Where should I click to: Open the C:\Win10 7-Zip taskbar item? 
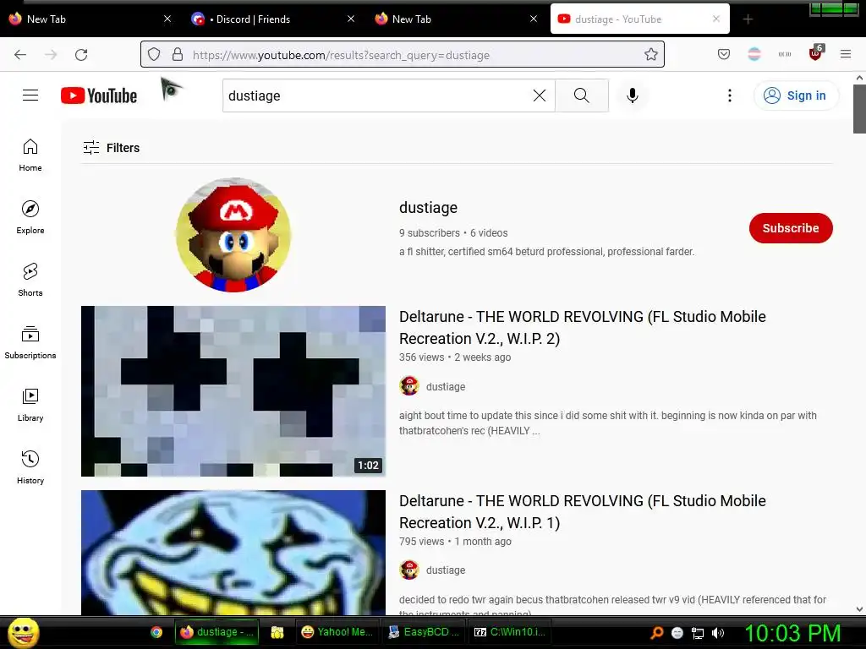510,632
